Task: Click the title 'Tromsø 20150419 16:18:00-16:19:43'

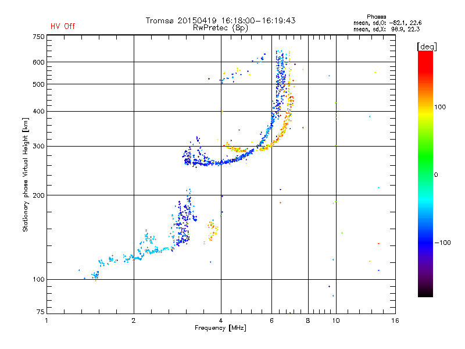Action: click(220, 20)
